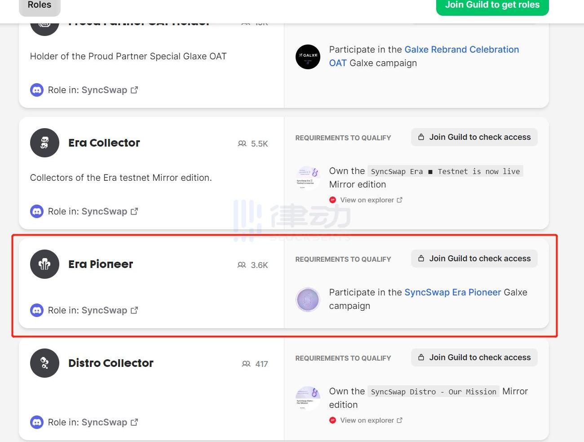Click the Discord icon in the Distro Collector card
This screenshot has height=442, width=584.
click(x=37, y=422)
